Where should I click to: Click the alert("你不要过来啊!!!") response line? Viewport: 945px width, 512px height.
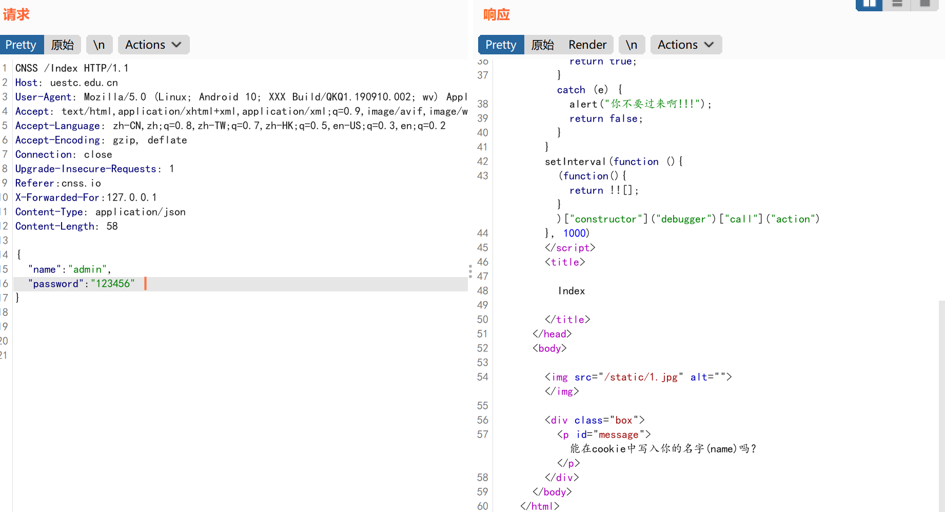640,104
